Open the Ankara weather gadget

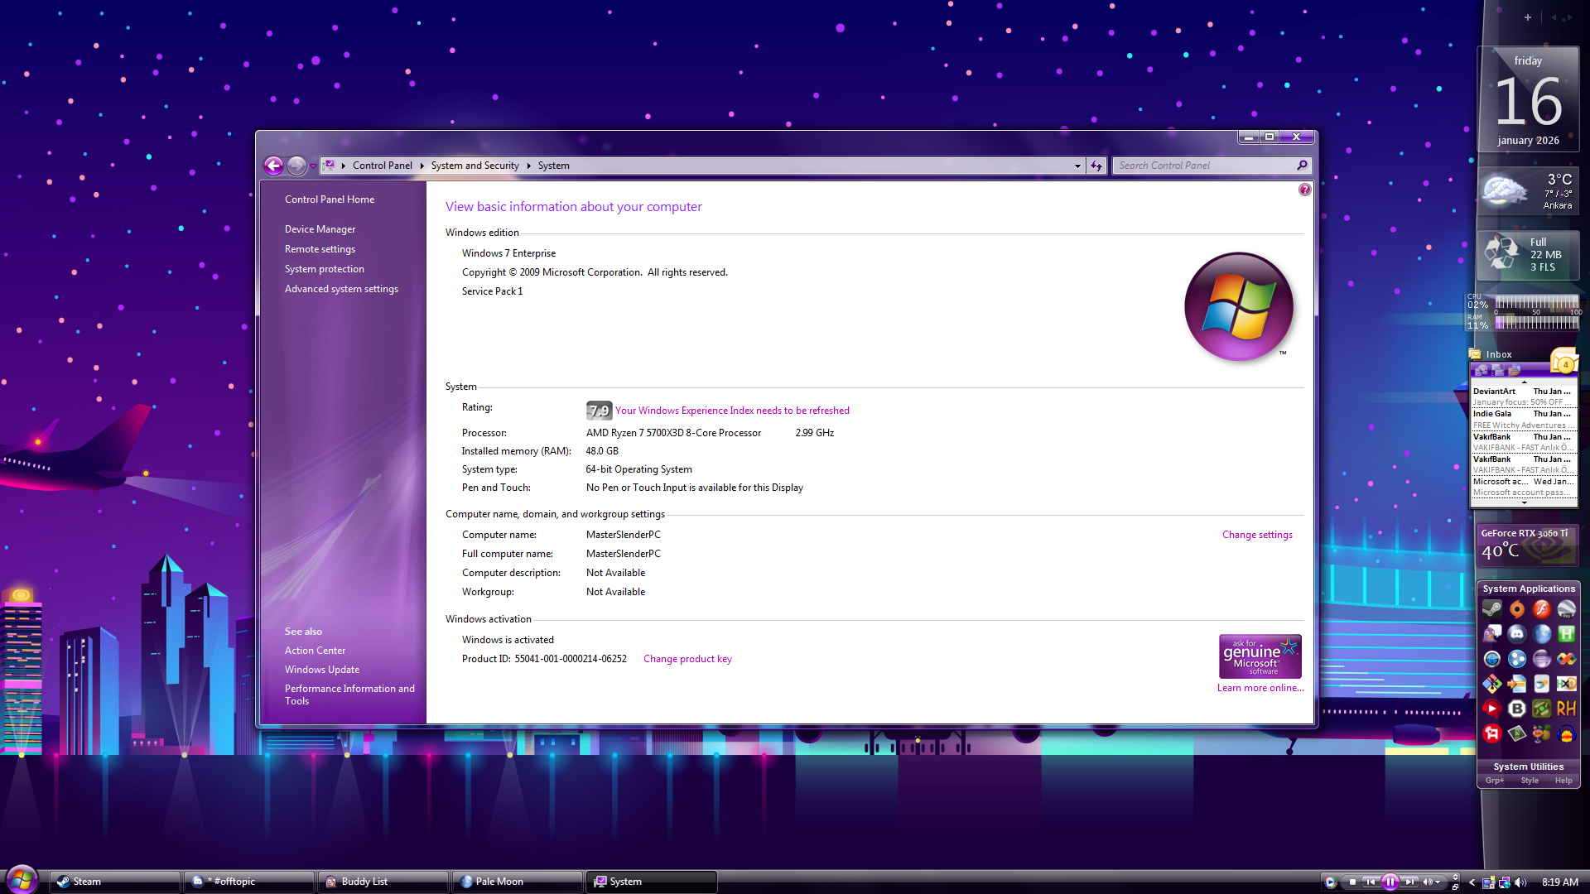click(1529, 191)
